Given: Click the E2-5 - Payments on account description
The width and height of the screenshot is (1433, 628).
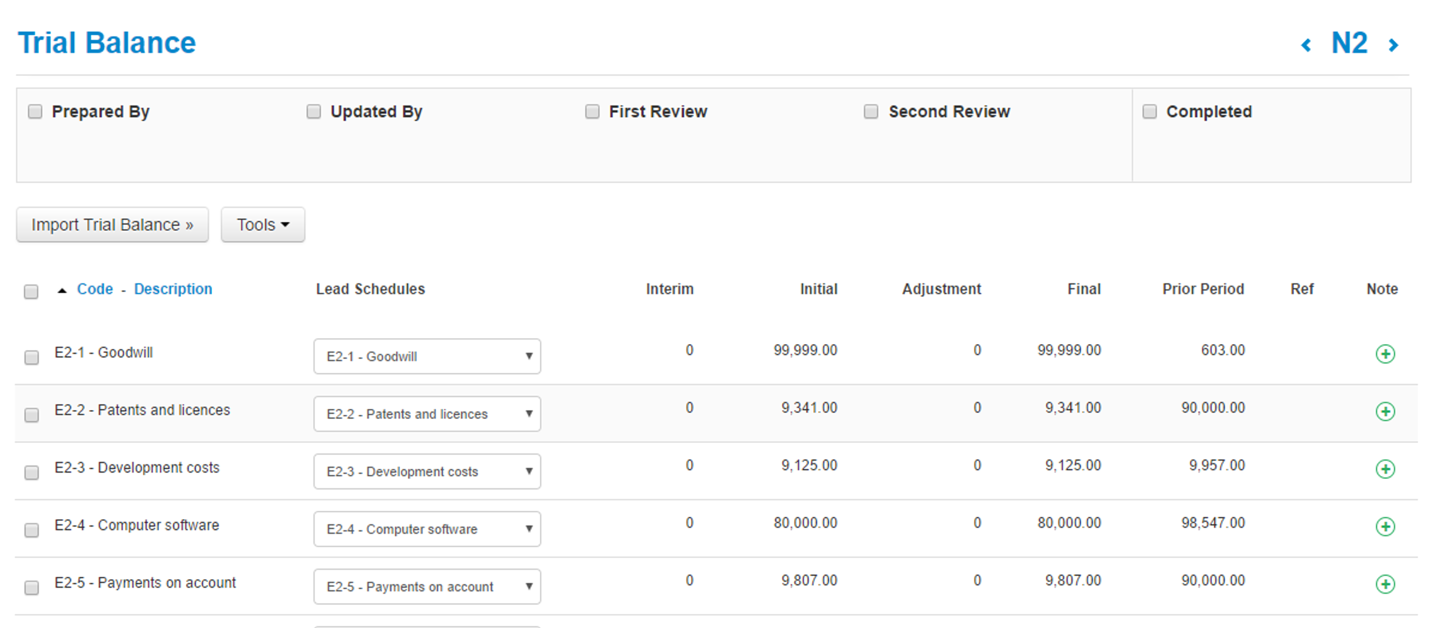Looking at the screenshot, I should (145, 583).
